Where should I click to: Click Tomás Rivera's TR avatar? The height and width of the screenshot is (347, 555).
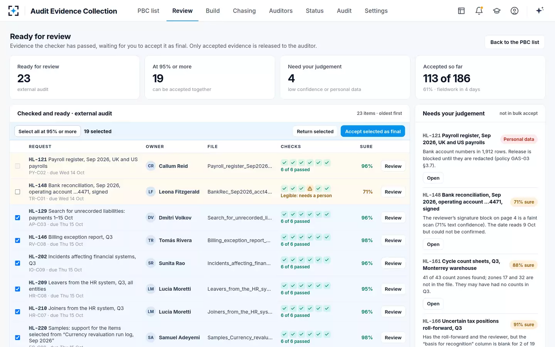pyautogui.click(x=151, y=241)
